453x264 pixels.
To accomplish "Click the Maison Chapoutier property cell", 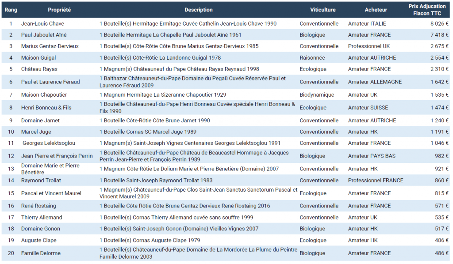I will [44, 95].
